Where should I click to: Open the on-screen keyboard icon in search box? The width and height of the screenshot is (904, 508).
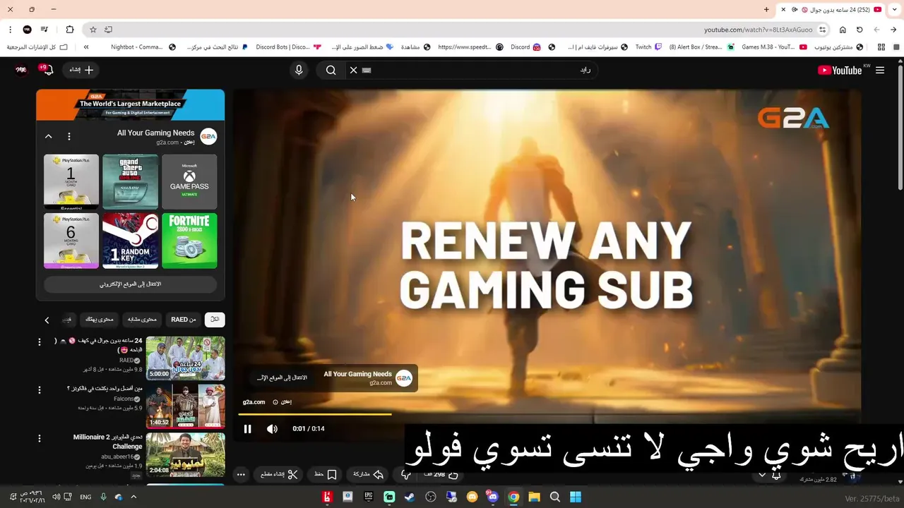coord(367,70)
